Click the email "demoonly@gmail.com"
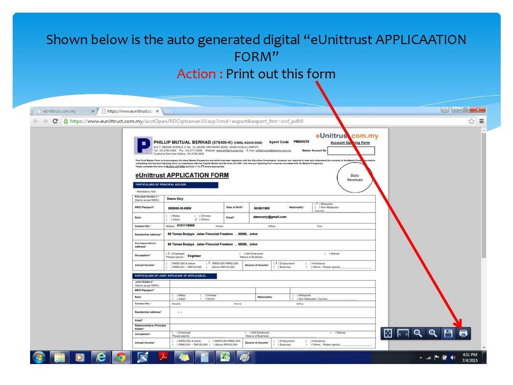 pyautogui.click(x=269, y=217)
